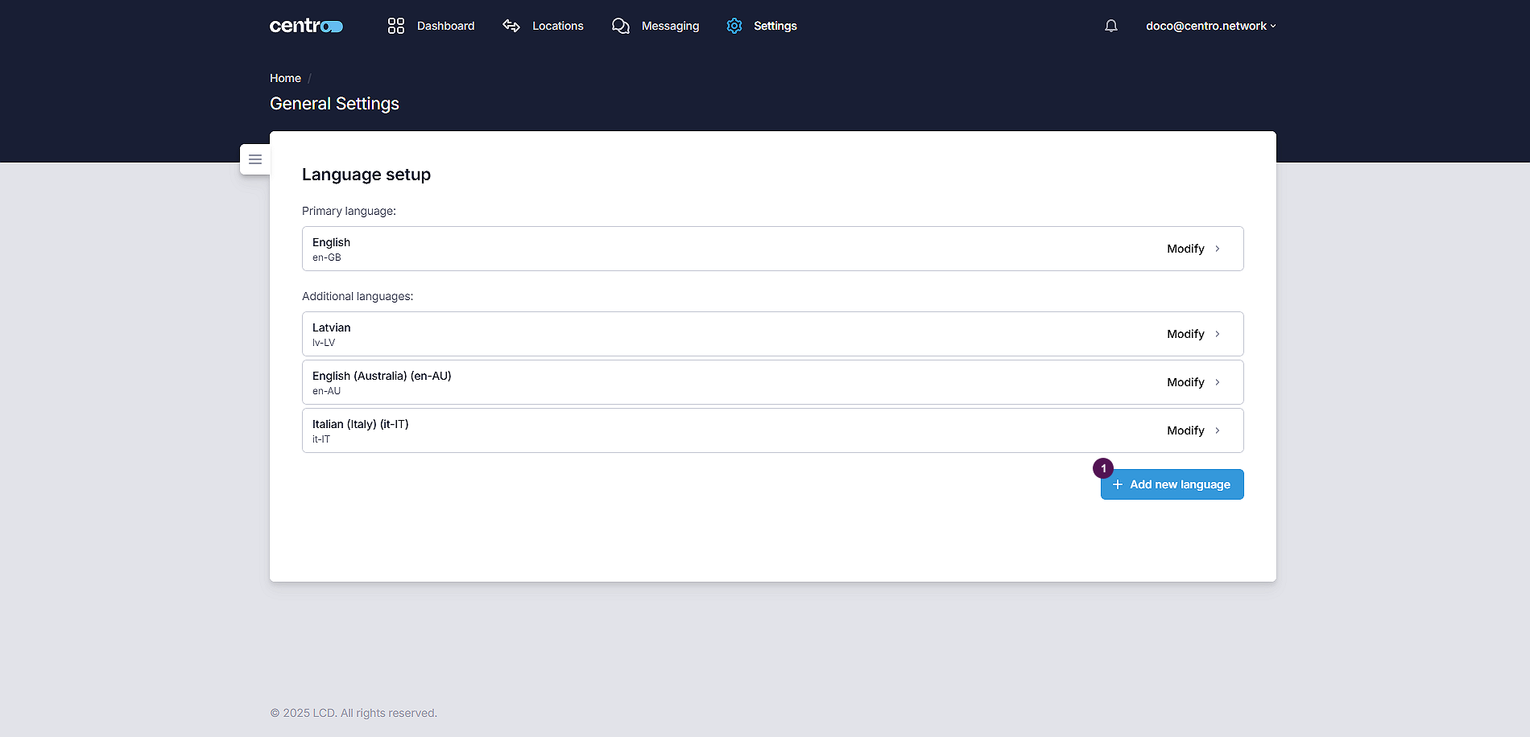The width and height of the screenshot is (1530, 737).
Task: Toggle the sidebar hamburger menu
Action: point(255,159)
